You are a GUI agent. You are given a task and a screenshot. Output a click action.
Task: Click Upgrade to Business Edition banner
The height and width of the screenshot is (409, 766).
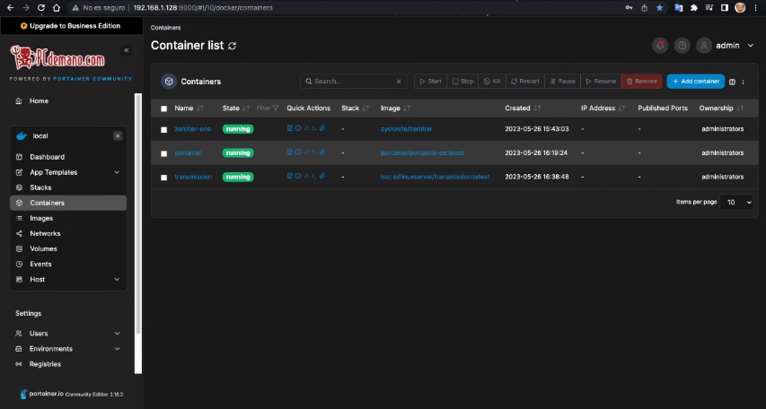click(x=71, y=26)
